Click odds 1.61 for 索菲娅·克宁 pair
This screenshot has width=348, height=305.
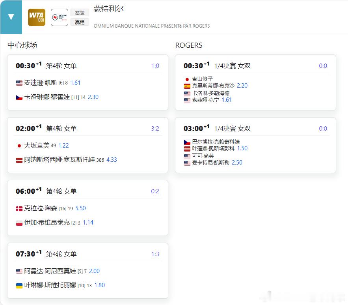227,100
